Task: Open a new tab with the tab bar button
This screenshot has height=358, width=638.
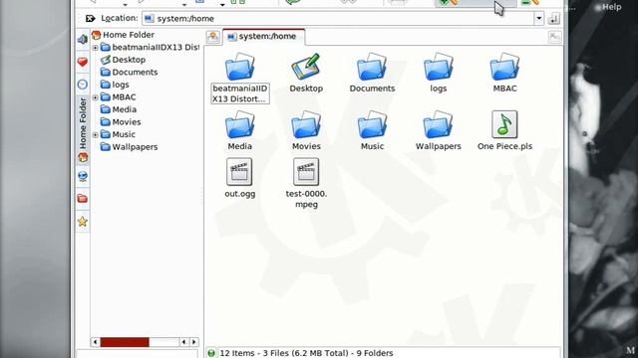Action: click(212, 37)
